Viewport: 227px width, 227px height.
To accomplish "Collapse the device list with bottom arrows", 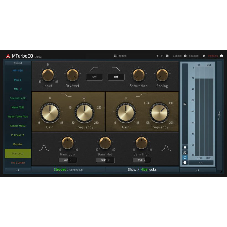I will coord(18,170).
